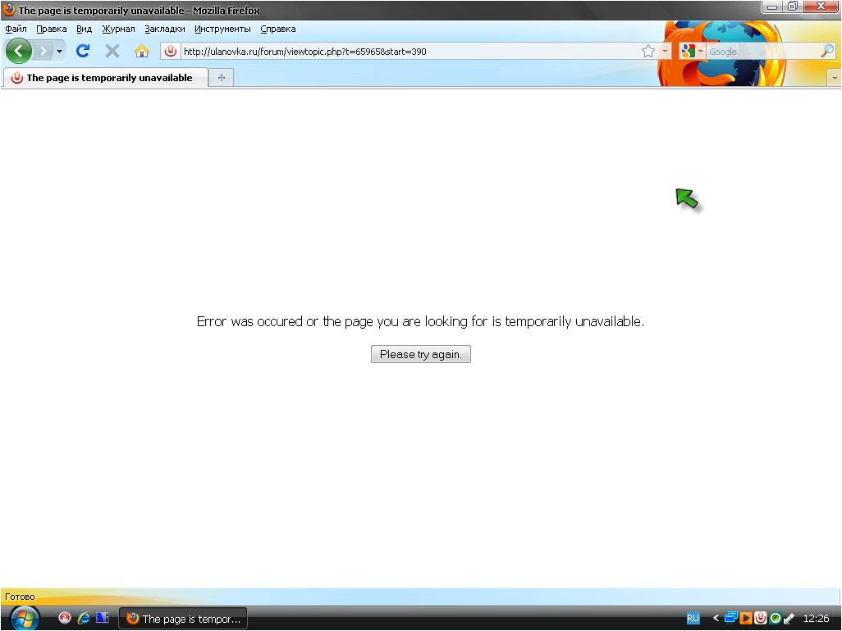842x631 pixels.
Task: Click the network computers tray icon
Action: pyautogui.click(x=731, y=618)
